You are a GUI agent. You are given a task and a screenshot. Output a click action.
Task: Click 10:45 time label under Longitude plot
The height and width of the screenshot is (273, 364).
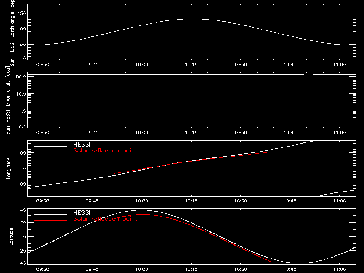point(290,201)
